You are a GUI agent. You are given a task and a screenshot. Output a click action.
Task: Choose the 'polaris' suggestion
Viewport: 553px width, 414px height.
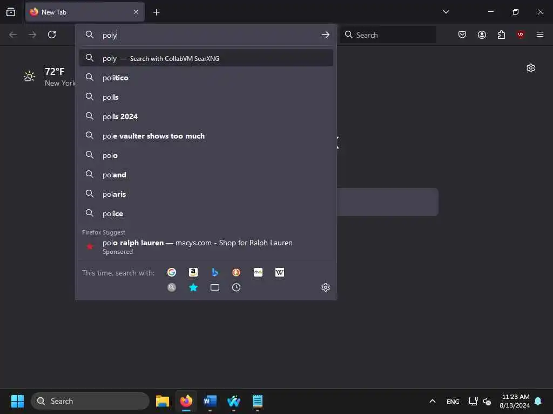click(x=206, y=194)
